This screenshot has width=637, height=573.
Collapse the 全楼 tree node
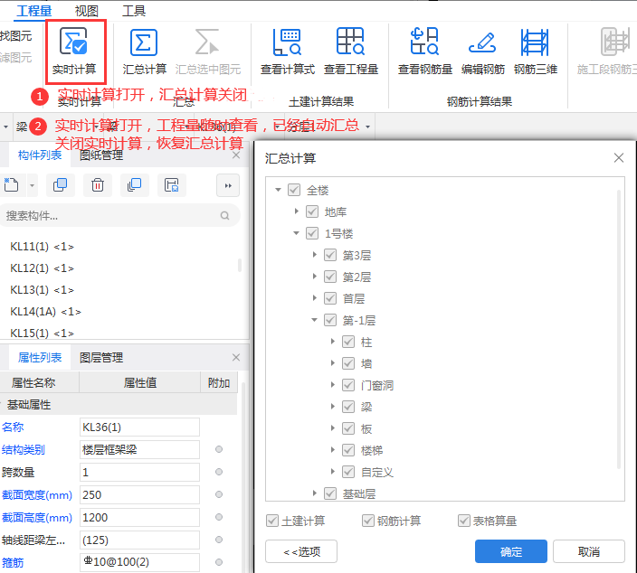point(278,190)
